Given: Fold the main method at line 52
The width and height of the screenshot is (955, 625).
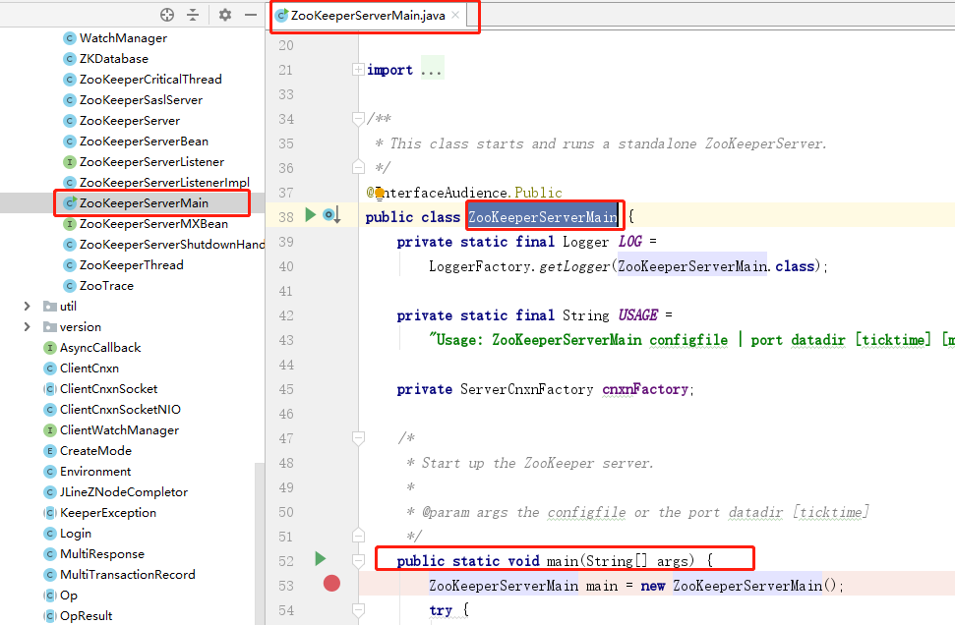Looking at the screenshot, I should (358, 560).
